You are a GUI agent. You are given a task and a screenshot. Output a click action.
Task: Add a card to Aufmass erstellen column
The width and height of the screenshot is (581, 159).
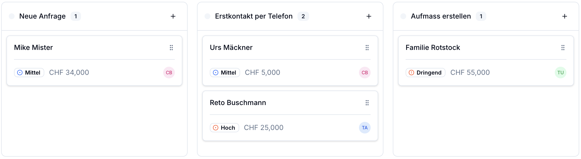(565, 16)
